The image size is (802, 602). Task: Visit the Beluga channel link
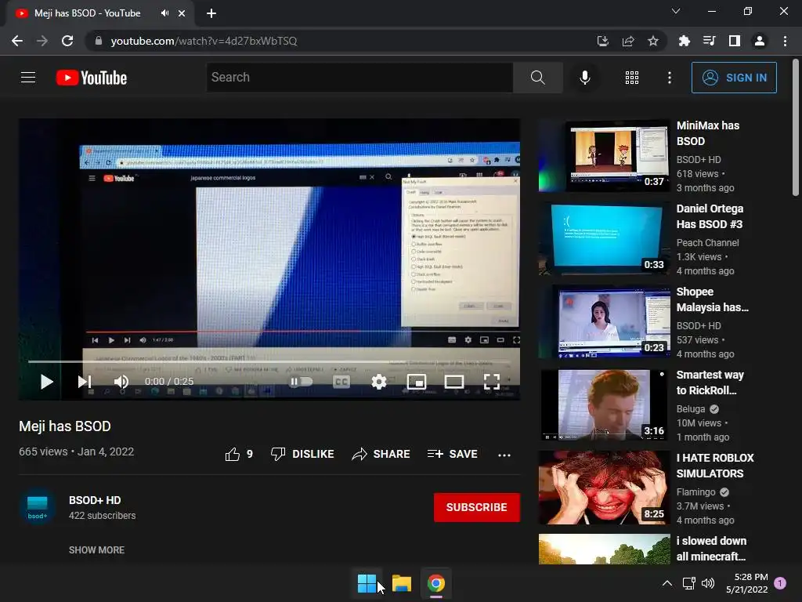pos(691,409)
